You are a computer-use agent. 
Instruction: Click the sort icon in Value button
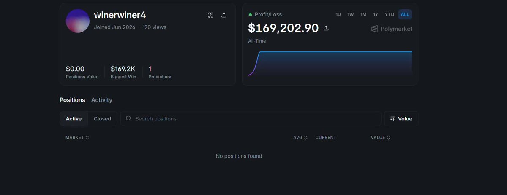tap(393, 119)
